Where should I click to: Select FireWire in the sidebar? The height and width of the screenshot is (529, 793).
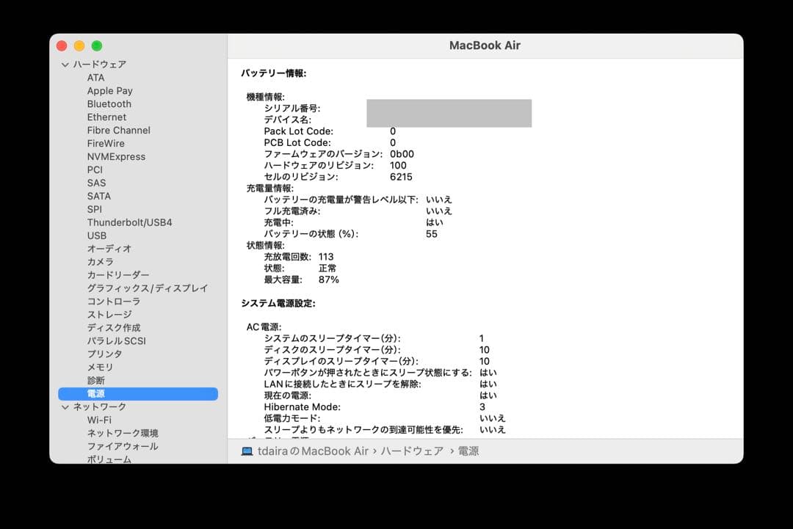(106, 143)
